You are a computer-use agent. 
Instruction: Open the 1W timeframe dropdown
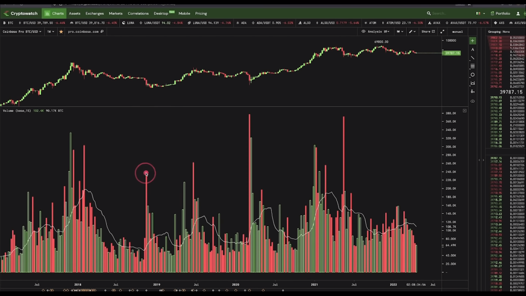click(x=51, y=32)
